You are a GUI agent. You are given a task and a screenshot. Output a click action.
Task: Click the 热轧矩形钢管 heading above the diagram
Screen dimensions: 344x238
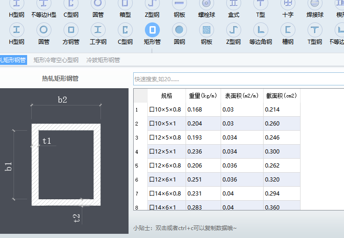60,78
